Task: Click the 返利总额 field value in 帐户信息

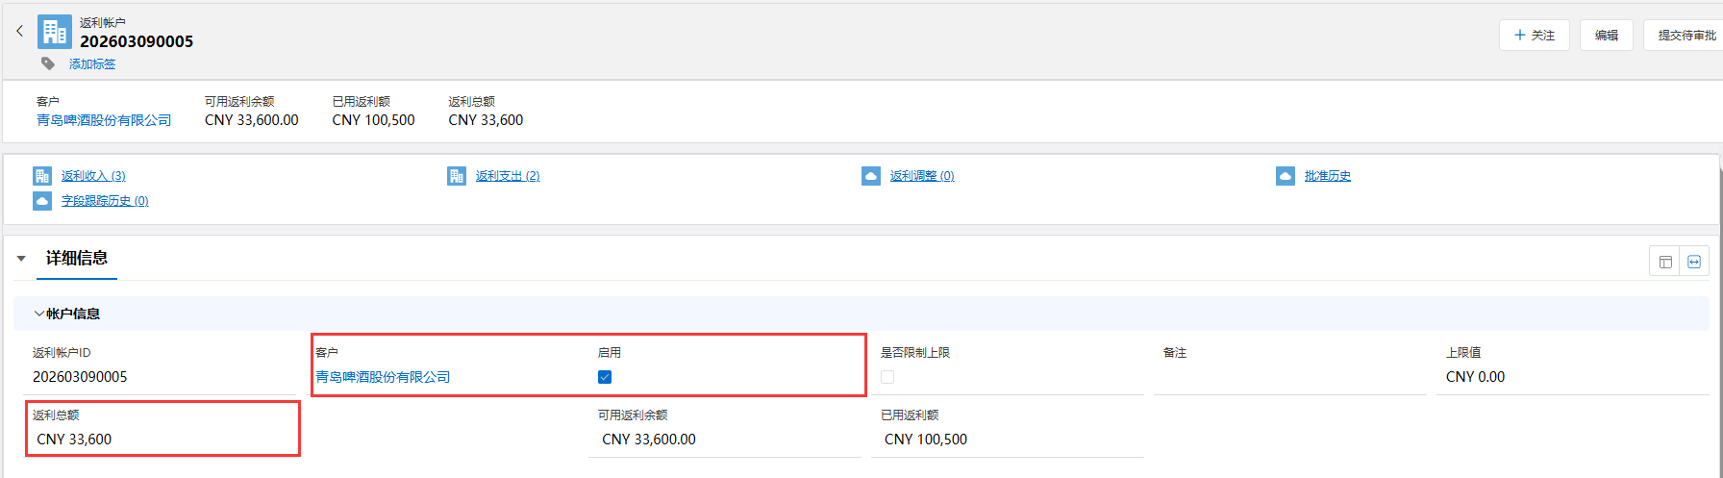Action: 75,440
